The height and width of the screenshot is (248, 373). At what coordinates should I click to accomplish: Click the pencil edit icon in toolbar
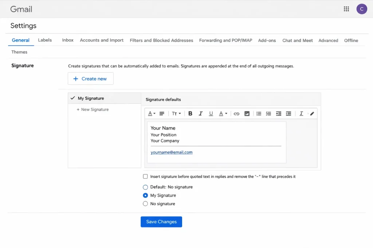tap(312, 114)
